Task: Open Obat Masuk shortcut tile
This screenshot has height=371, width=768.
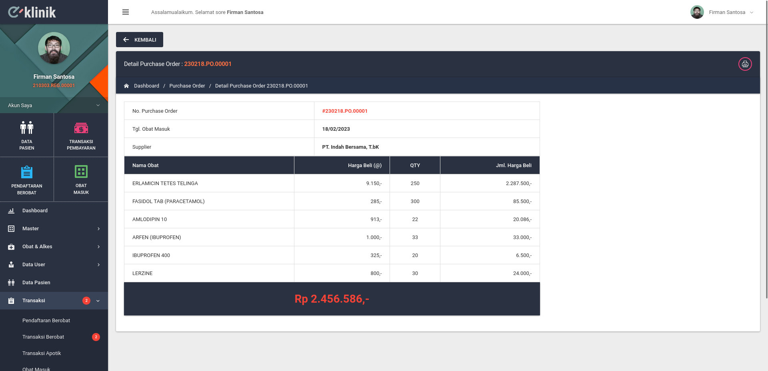Action: pyautogui.click(x=81, y=180)
